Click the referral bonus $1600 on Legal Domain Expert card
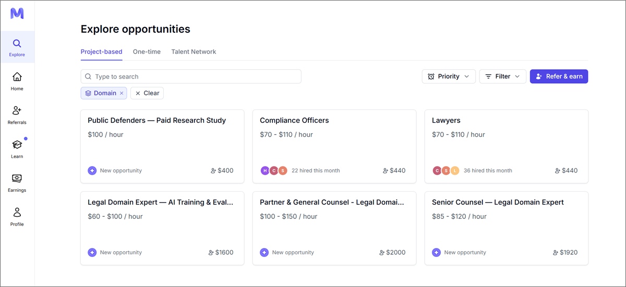The width and height of the screenshot is (626, 287). point(220,253)
